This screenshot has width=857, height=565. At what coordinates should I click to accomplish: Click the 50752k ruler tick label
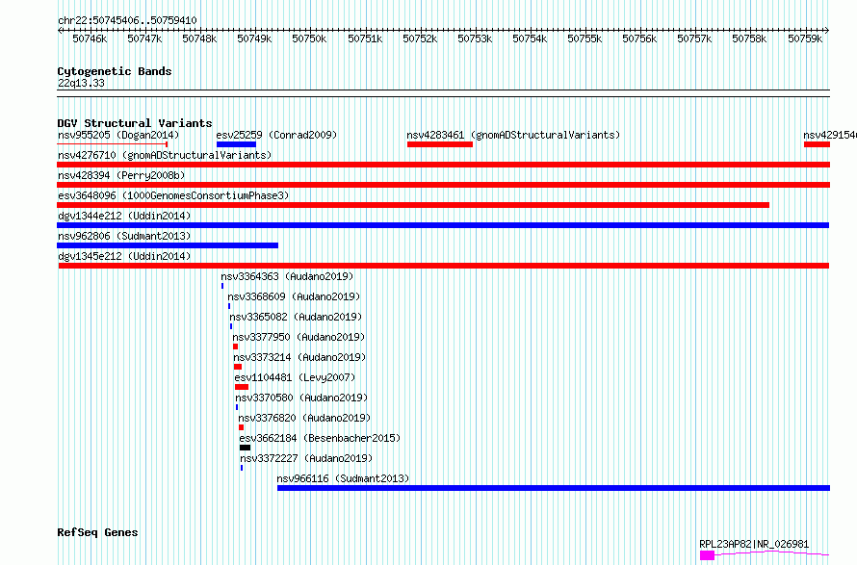pos(420,39)
